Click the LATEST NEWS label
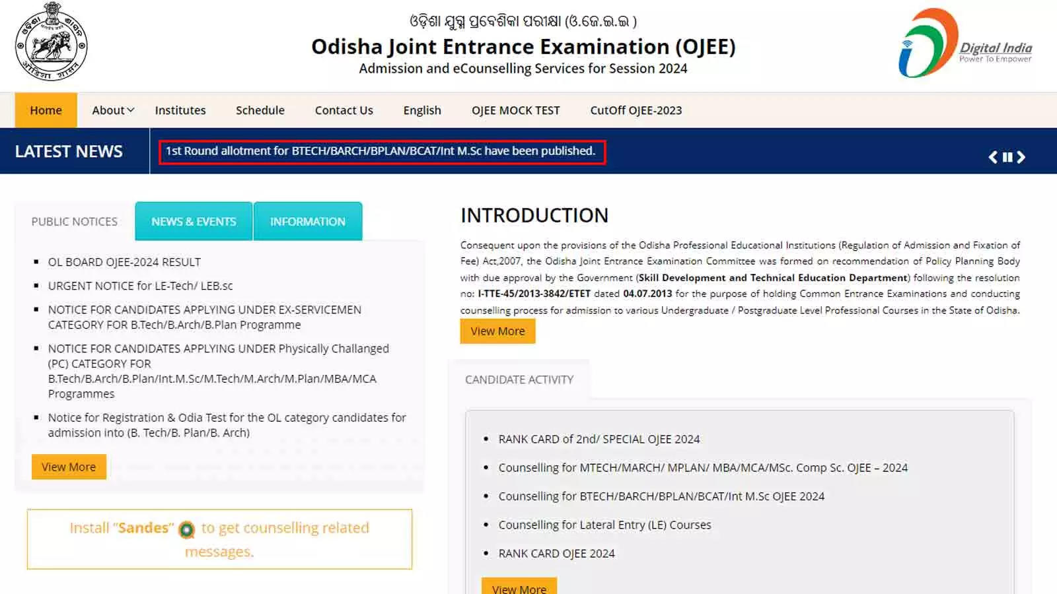This screenshot has width=1057, height=594. pyautogui.click(x=69, y=151)
